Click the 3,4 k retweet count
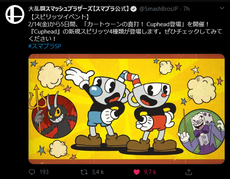The width and height of the screenshot is (230, 179). click(x=98, y=172)
